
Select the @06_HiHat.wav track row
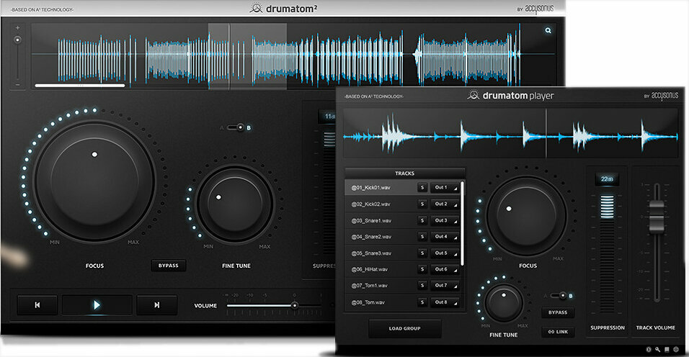(x=402, y=269)
